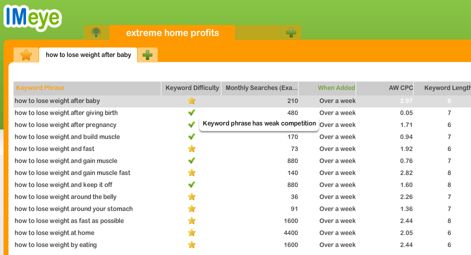471x255 pixels.
Task: Click the IMeye logo
Action: coord(33,17)
